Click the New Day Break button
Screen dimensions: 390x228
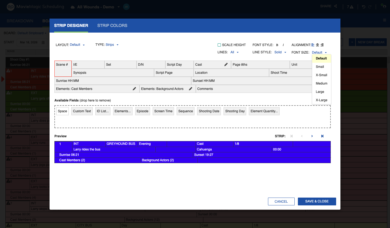(x=371, y=42)
